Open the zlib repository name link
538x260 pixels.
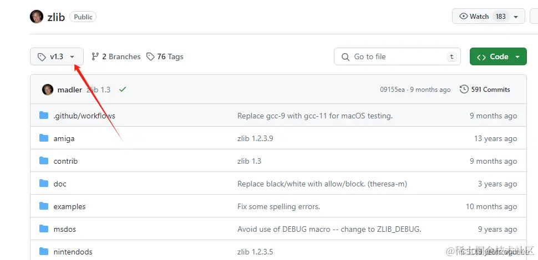click(56, 17)
